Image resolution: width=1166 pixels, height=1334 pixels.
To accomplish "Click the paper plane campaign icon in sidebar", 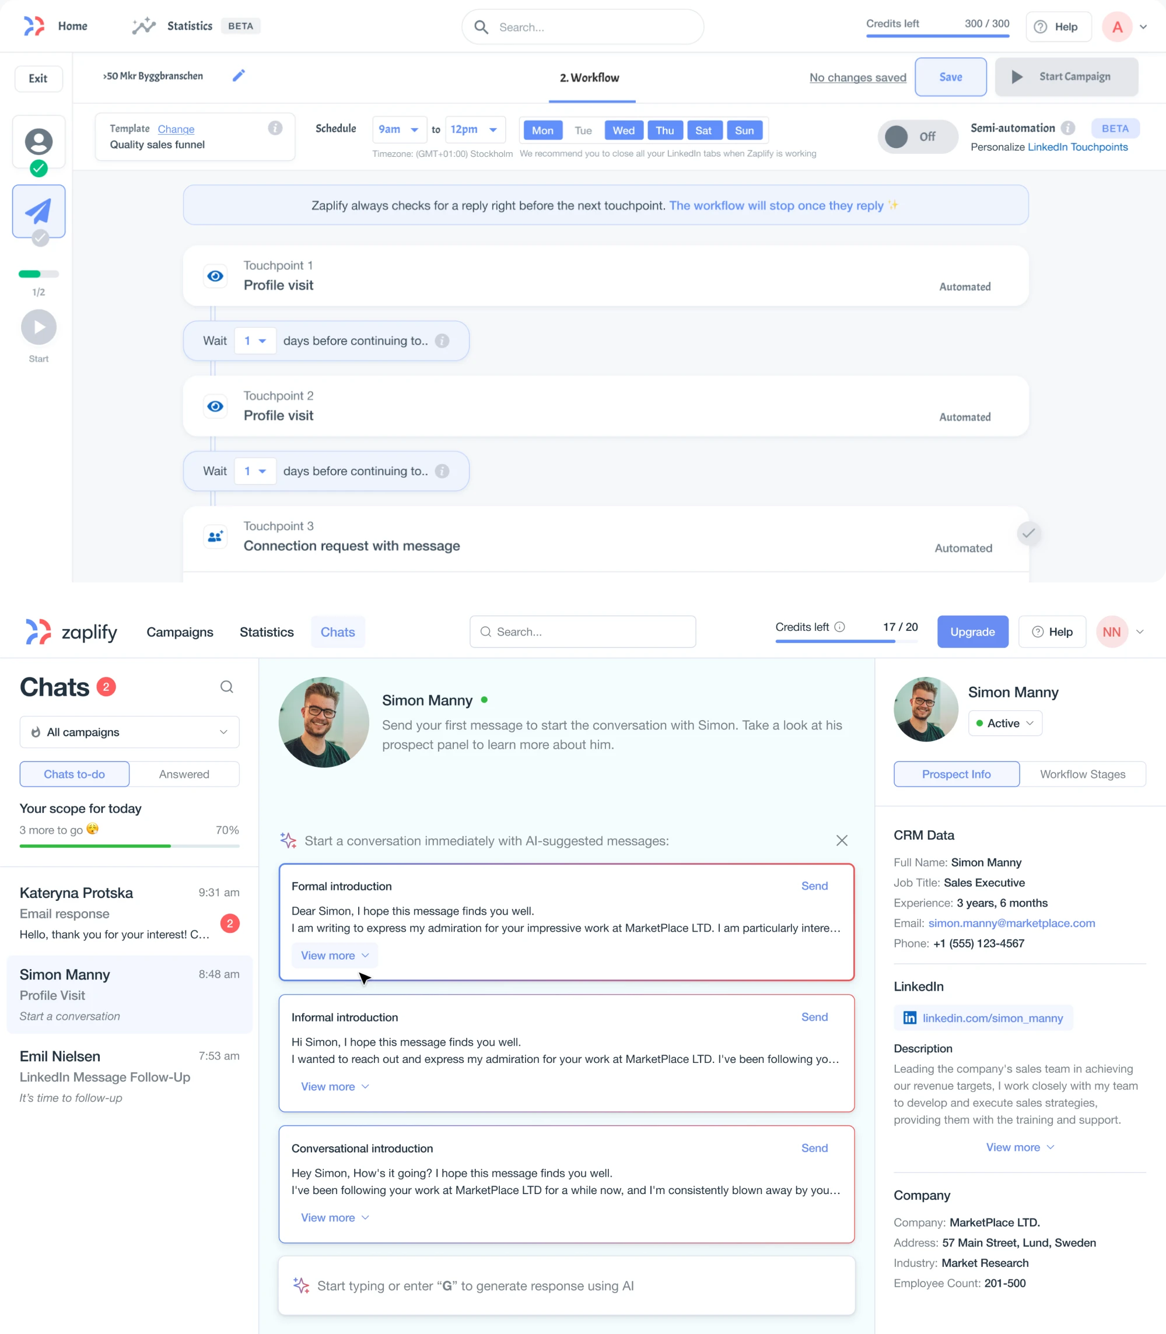I will (x=38, y=210).
